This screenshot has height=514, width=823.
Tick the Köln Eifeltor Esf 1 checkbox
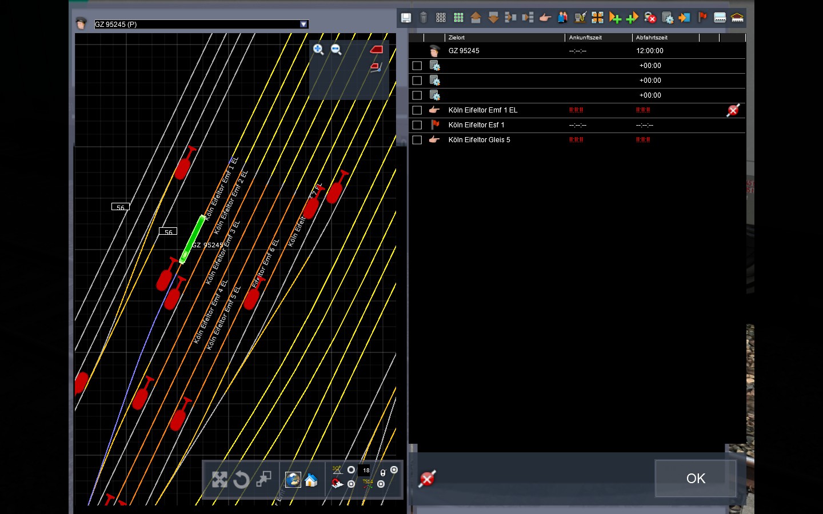(x=417, y=125)
